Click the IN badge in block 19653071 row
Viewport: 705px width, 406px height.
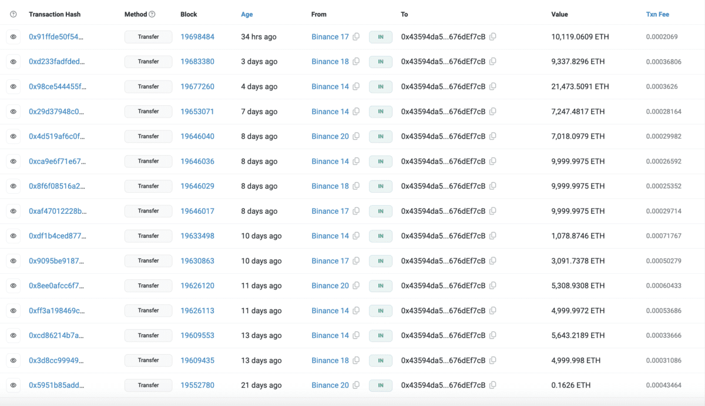click(381, 112)
